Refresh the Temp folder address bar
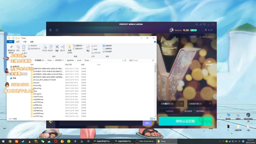 tap(125, 60)
